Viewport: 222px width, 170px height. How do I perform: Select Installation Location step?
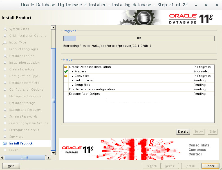pyautogui.click(x=24, y=63)
